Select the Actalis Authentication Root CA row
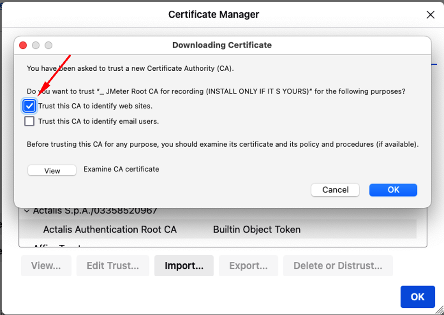 click(218, 229)
